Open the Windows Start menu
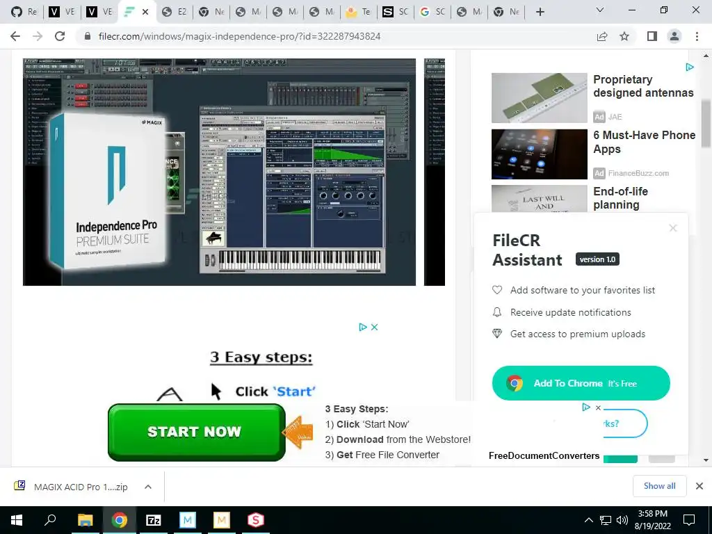 point(17,520)
